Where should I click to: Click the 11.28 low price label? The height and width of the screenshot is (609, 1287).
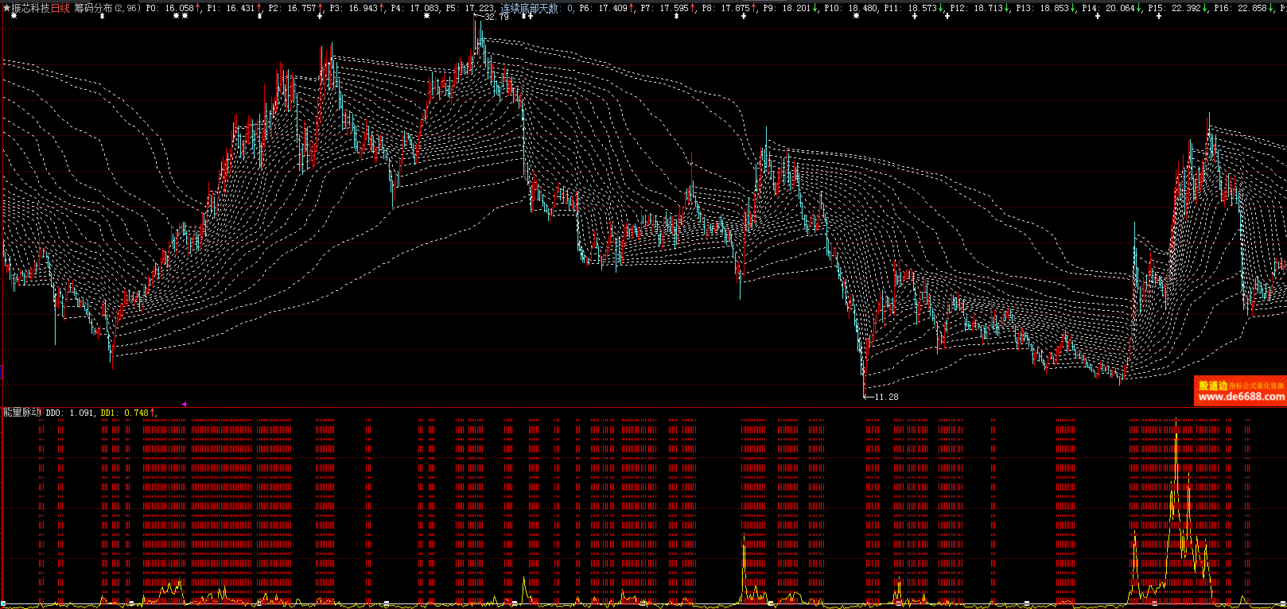(886, 397)
